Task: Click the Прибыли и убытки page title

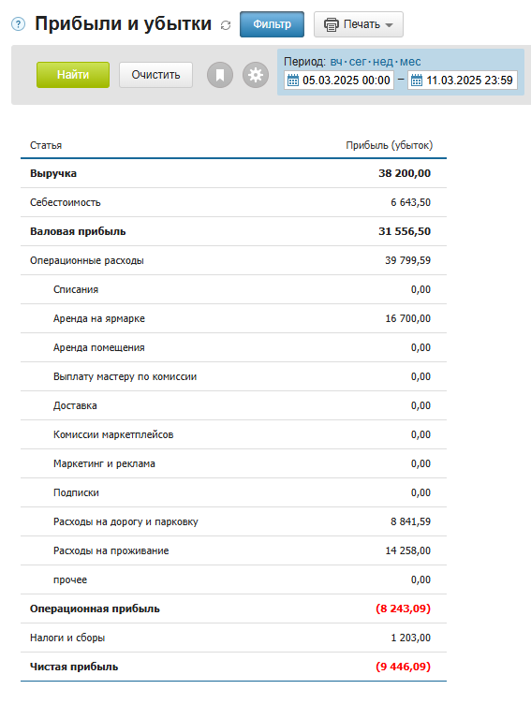Action: 123,23
